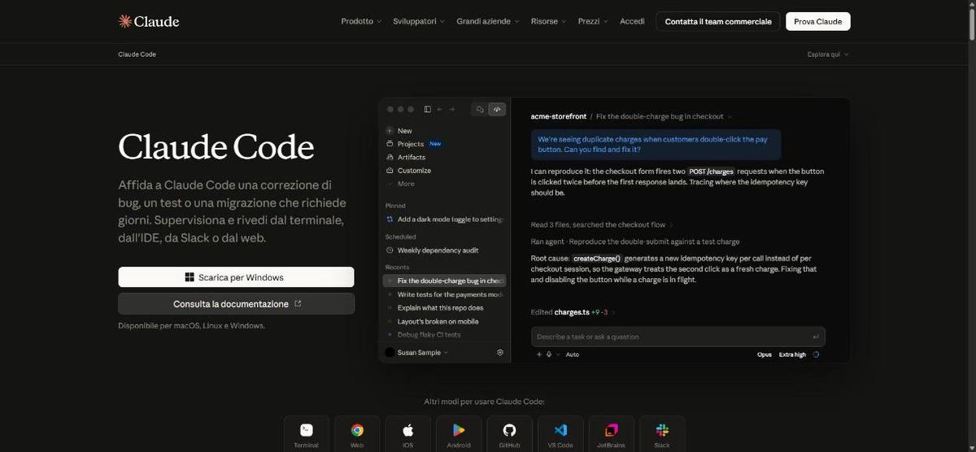Click the Prova Claude button
Viewport: 976px width, 452px height.
[817, 21]
